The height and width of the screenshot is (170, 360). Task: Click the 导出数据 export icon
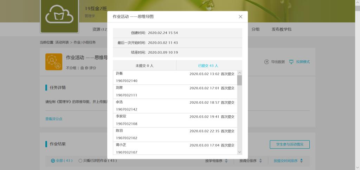coord(266,62)
